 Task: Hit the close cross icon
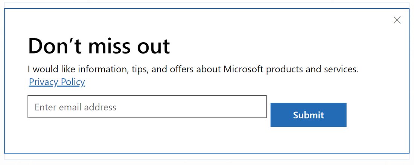click(397, 20)
